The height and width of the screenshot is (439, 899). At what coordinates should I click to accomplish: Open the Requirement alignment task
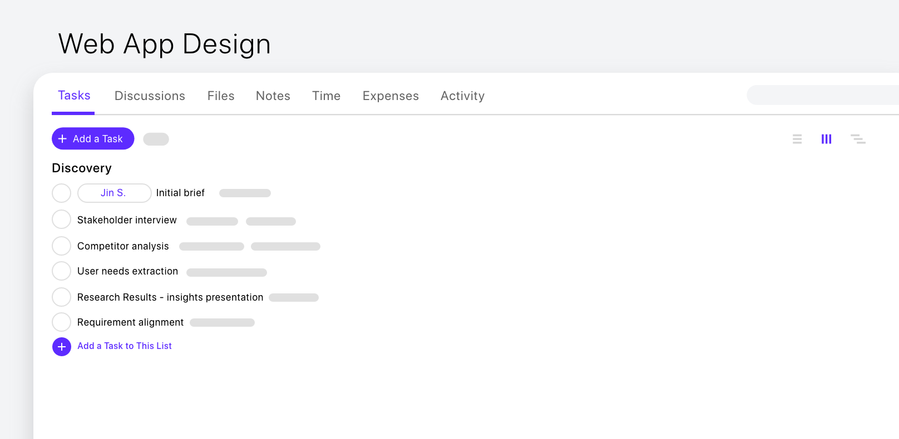click(130, 322)
